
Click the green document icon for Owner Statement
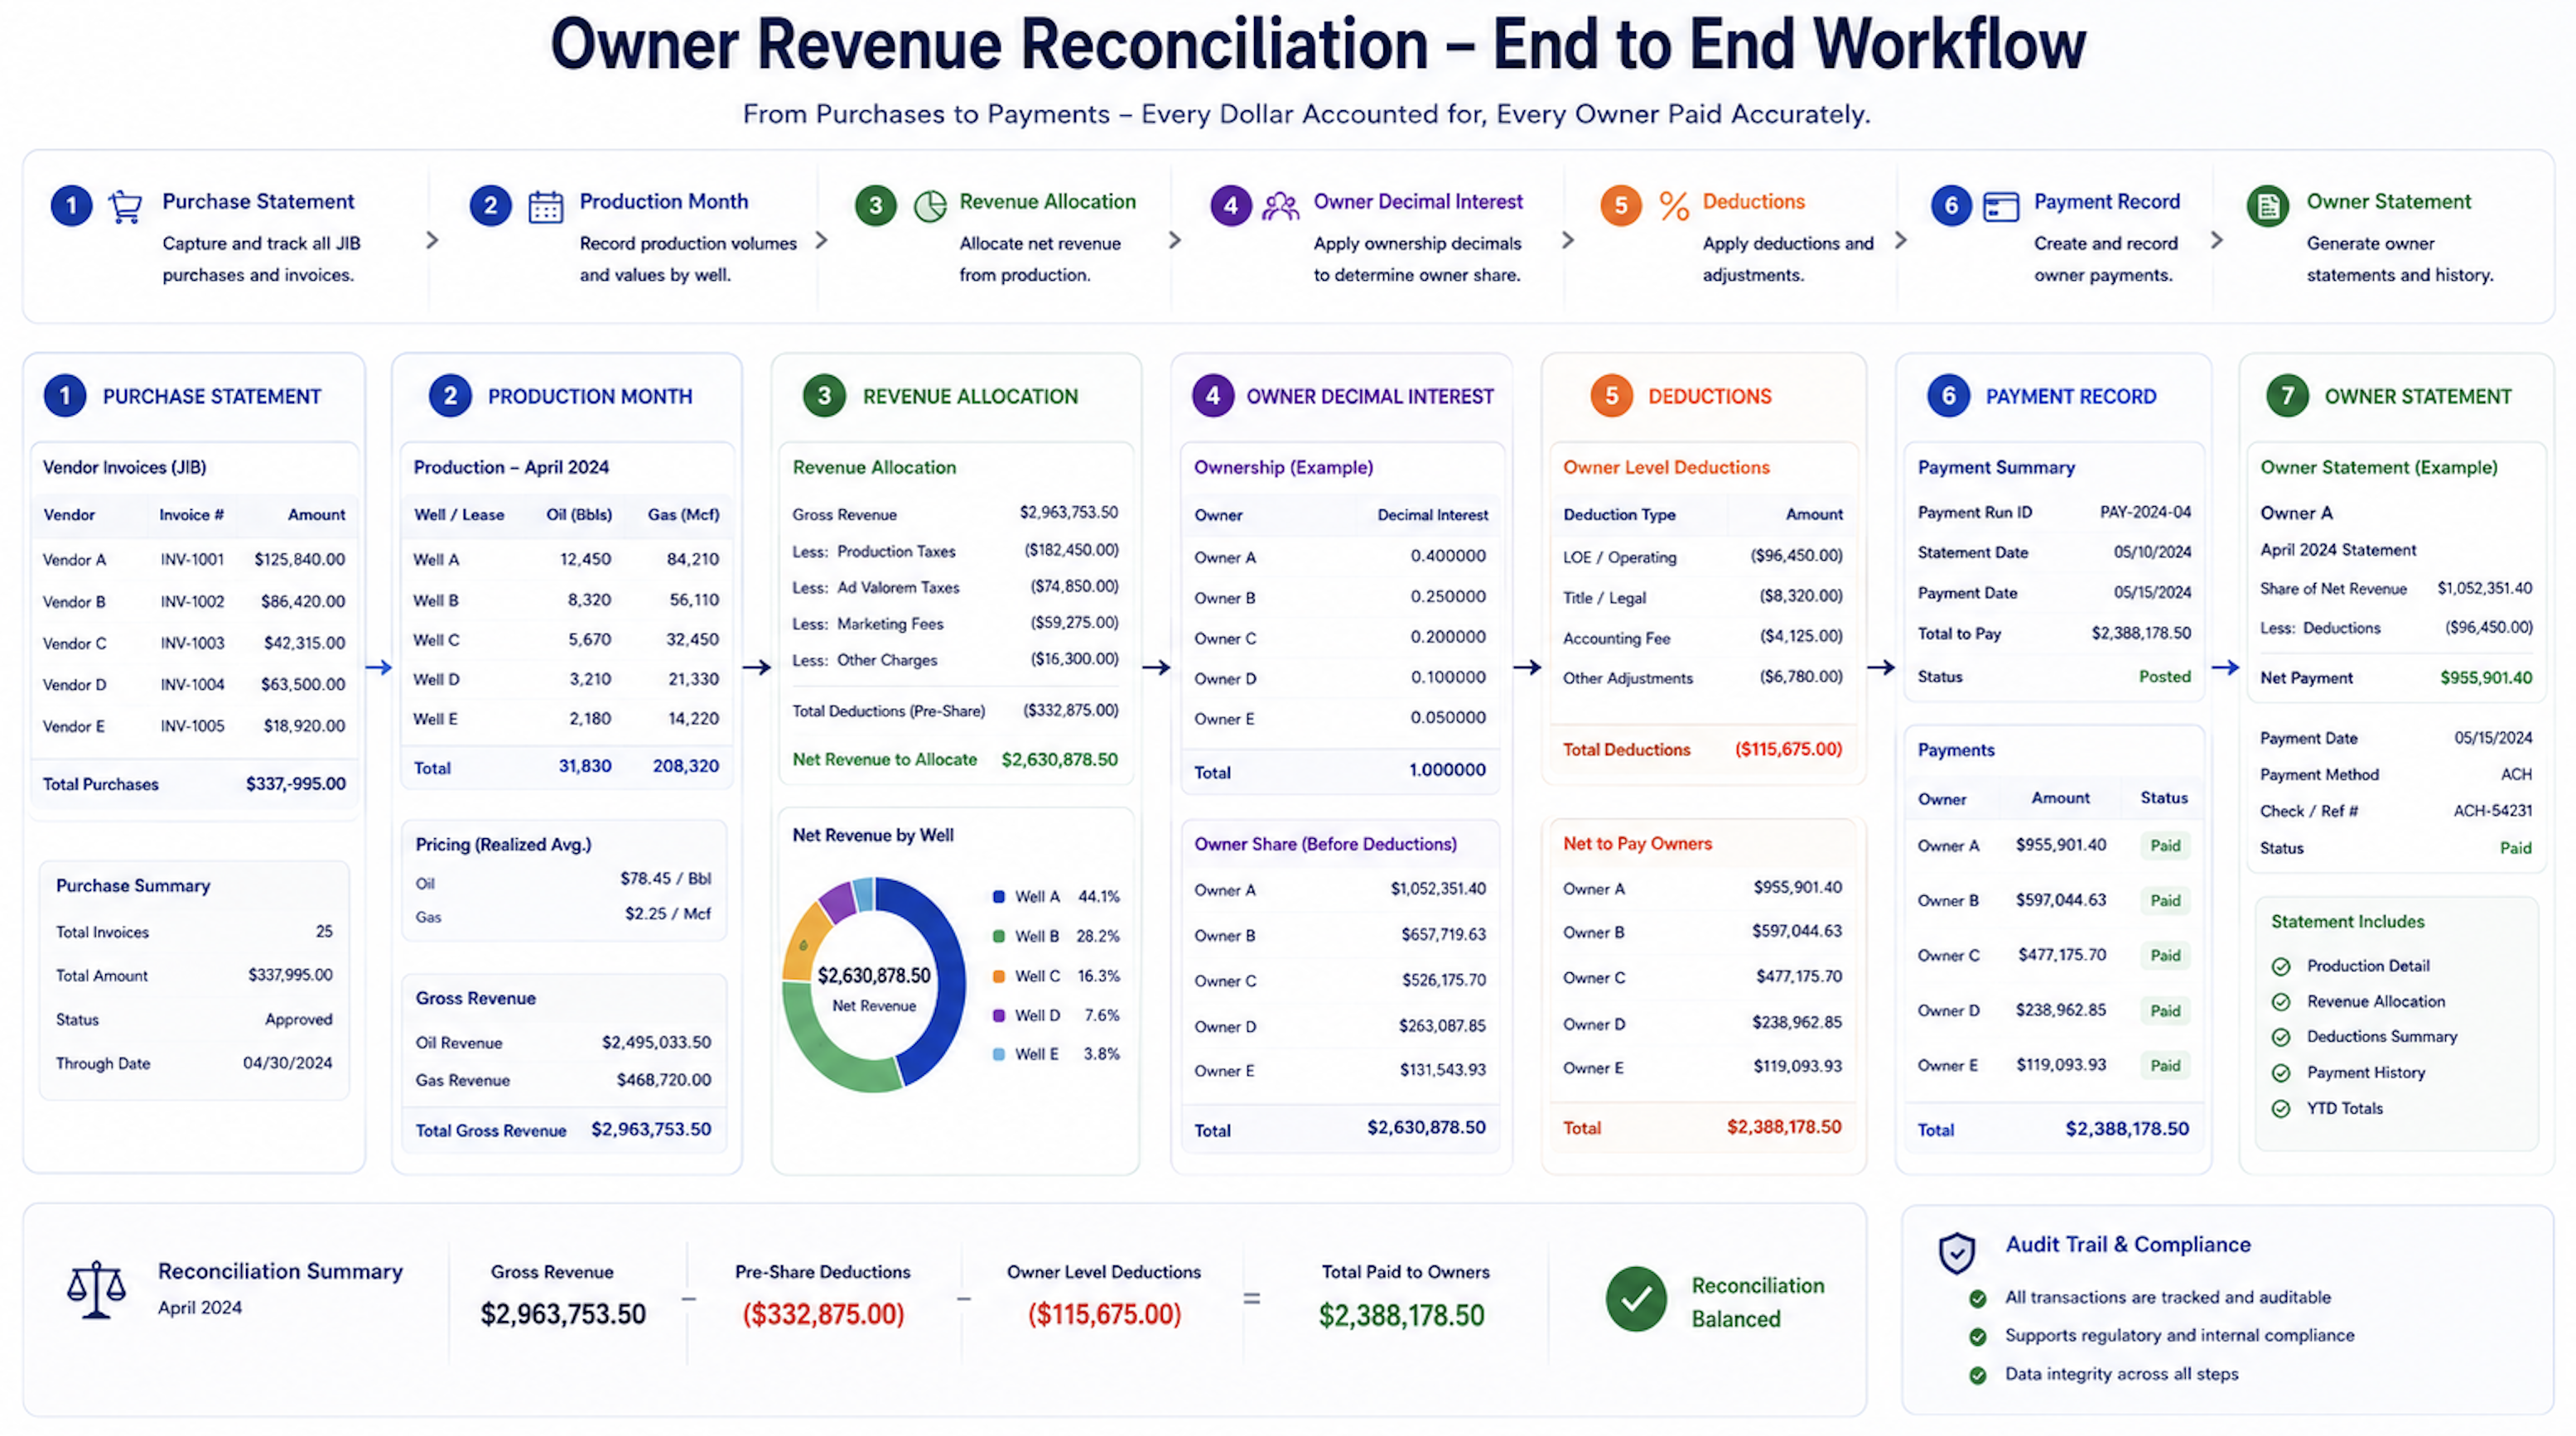(x=2268, y=206)
